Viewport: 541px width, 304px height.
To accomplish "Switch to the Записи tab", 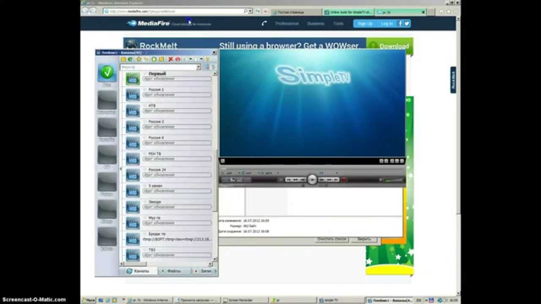I will (202, 271).
